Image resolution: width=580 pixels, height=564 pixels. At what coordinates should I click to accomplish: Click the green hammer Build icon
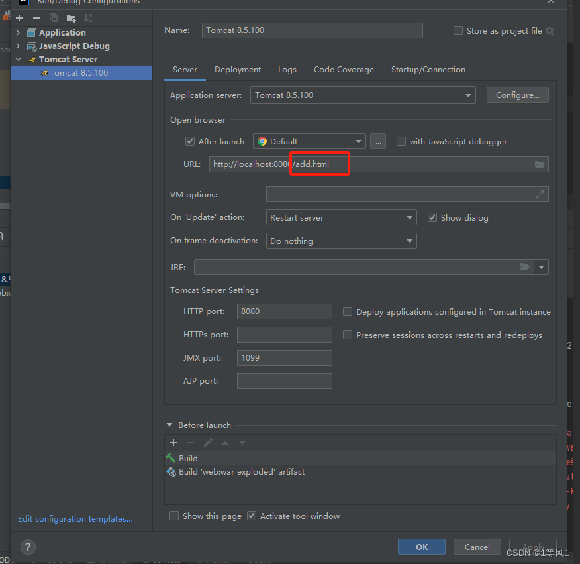coord(171,458)
